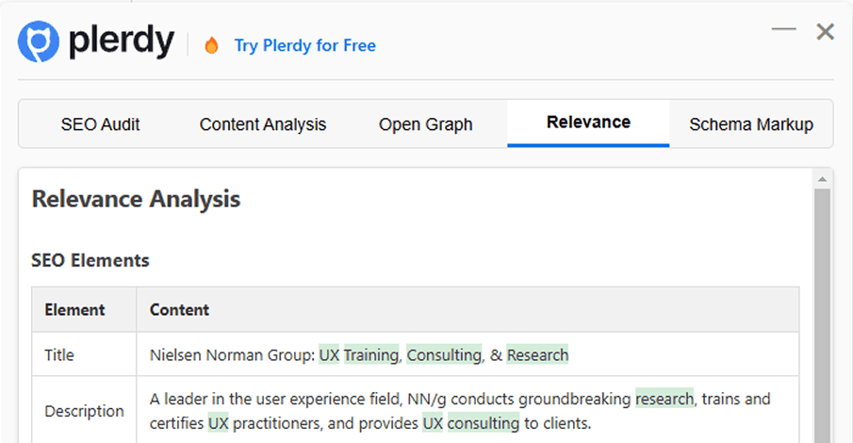The image size is (853, 443).
Task: Switch to the SEO Audit tab
Action: pyautogui.click(x=101, y=124)
